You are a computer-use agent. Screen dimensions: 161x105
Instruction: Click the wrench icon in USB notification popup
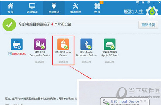pyautogui.click(x=141, y=101)
